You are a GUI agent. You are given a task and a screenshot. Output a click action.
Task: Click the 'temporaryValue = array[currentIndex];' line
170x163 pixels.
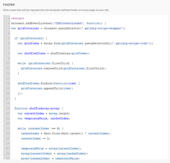pyautogui.click(x=51, y=148)
